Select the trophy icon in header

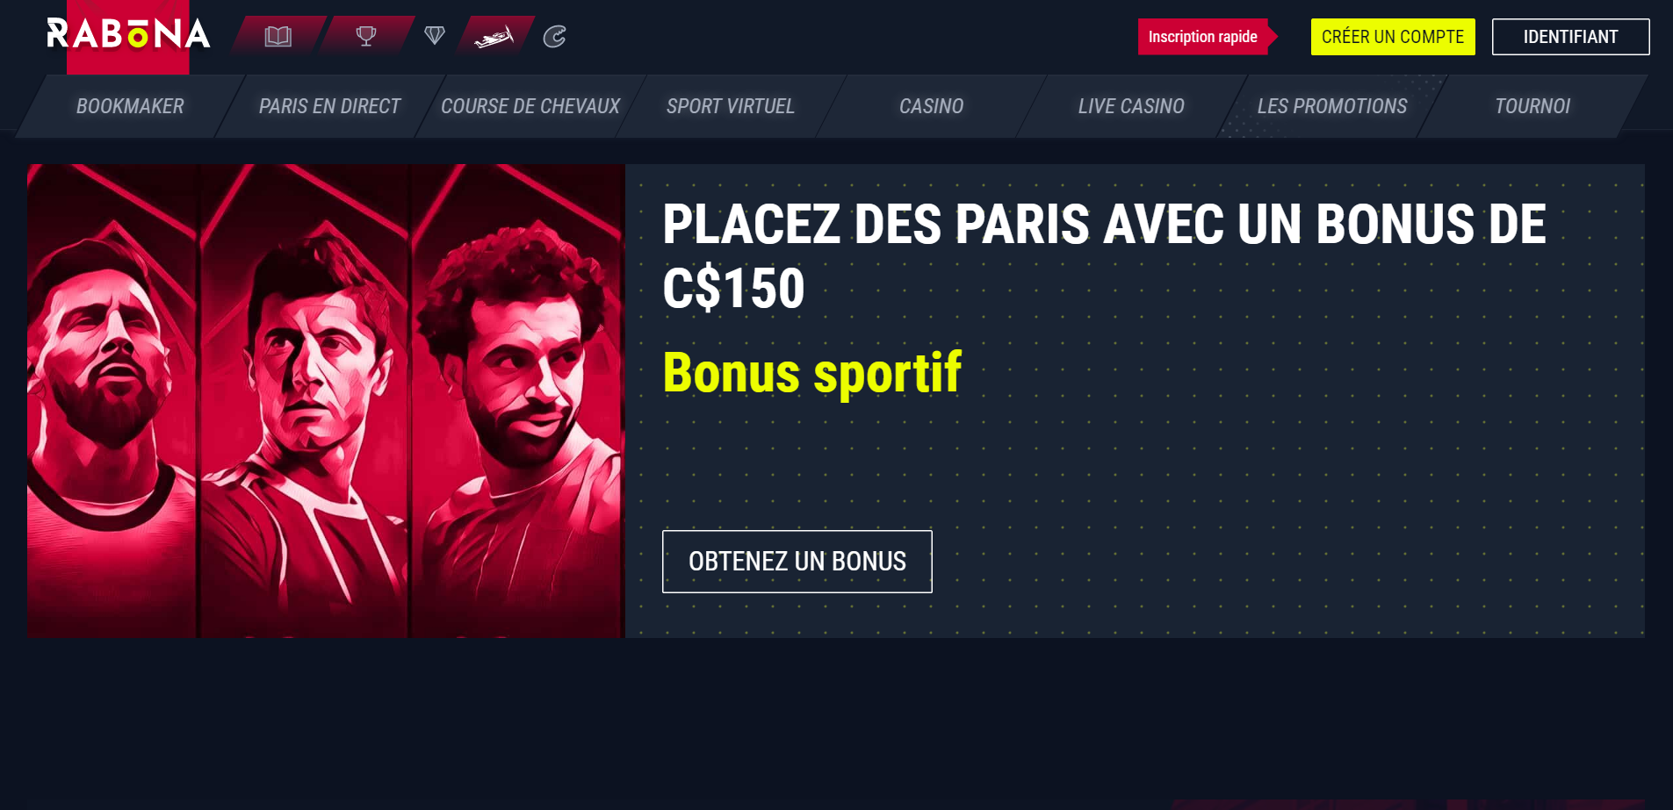[x=366, y=36]
